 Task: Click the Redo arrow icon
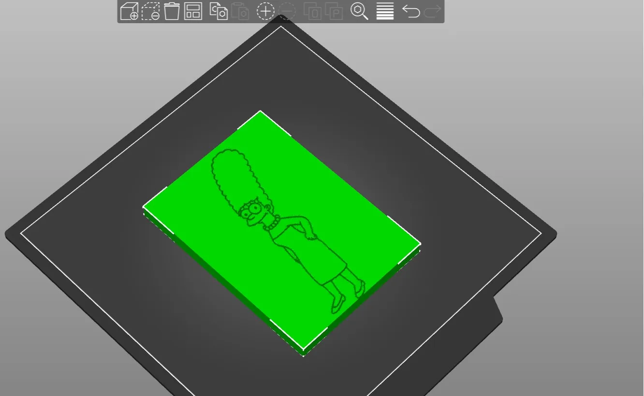pyautogui.click(x=432, y=11)
